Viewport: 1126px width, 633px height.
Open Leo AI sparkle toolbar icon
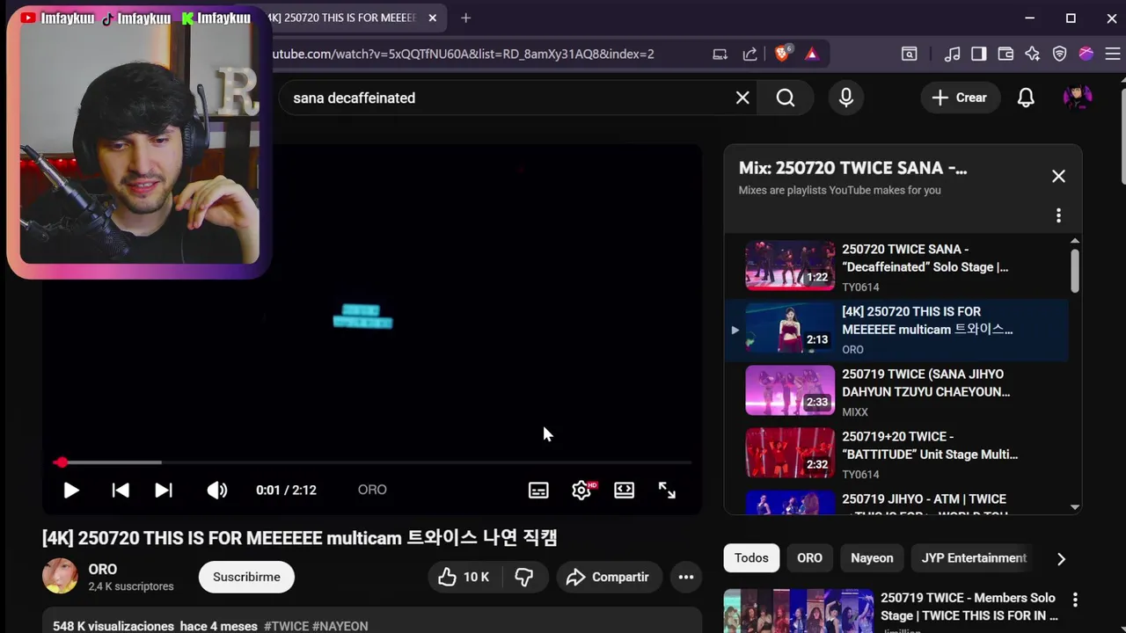[1033, 54]
